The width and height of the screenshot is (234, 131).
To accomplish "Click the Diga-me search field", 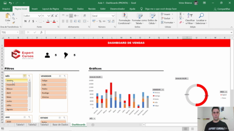I will coord(161,9).
